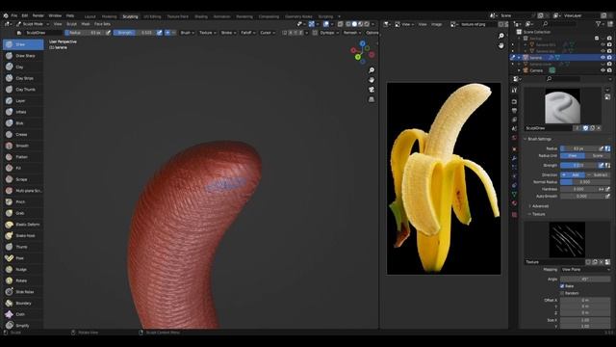The image size is (616, 347).
Task: Switch orthographic/perspective grid icon in viewport
Action: [372, 99]
